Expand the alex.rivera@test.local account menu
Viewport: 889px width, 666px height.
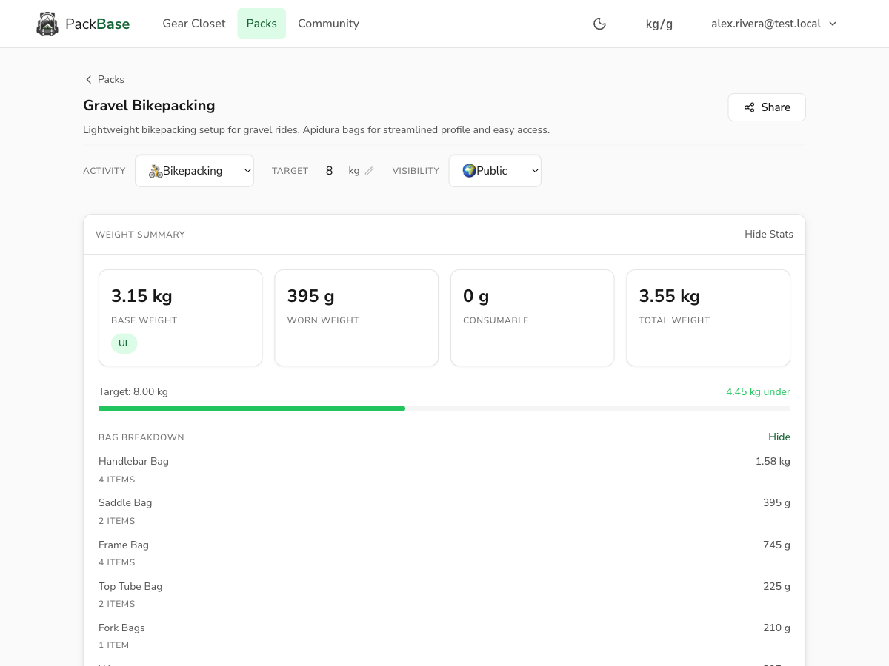tap(773, 24)
